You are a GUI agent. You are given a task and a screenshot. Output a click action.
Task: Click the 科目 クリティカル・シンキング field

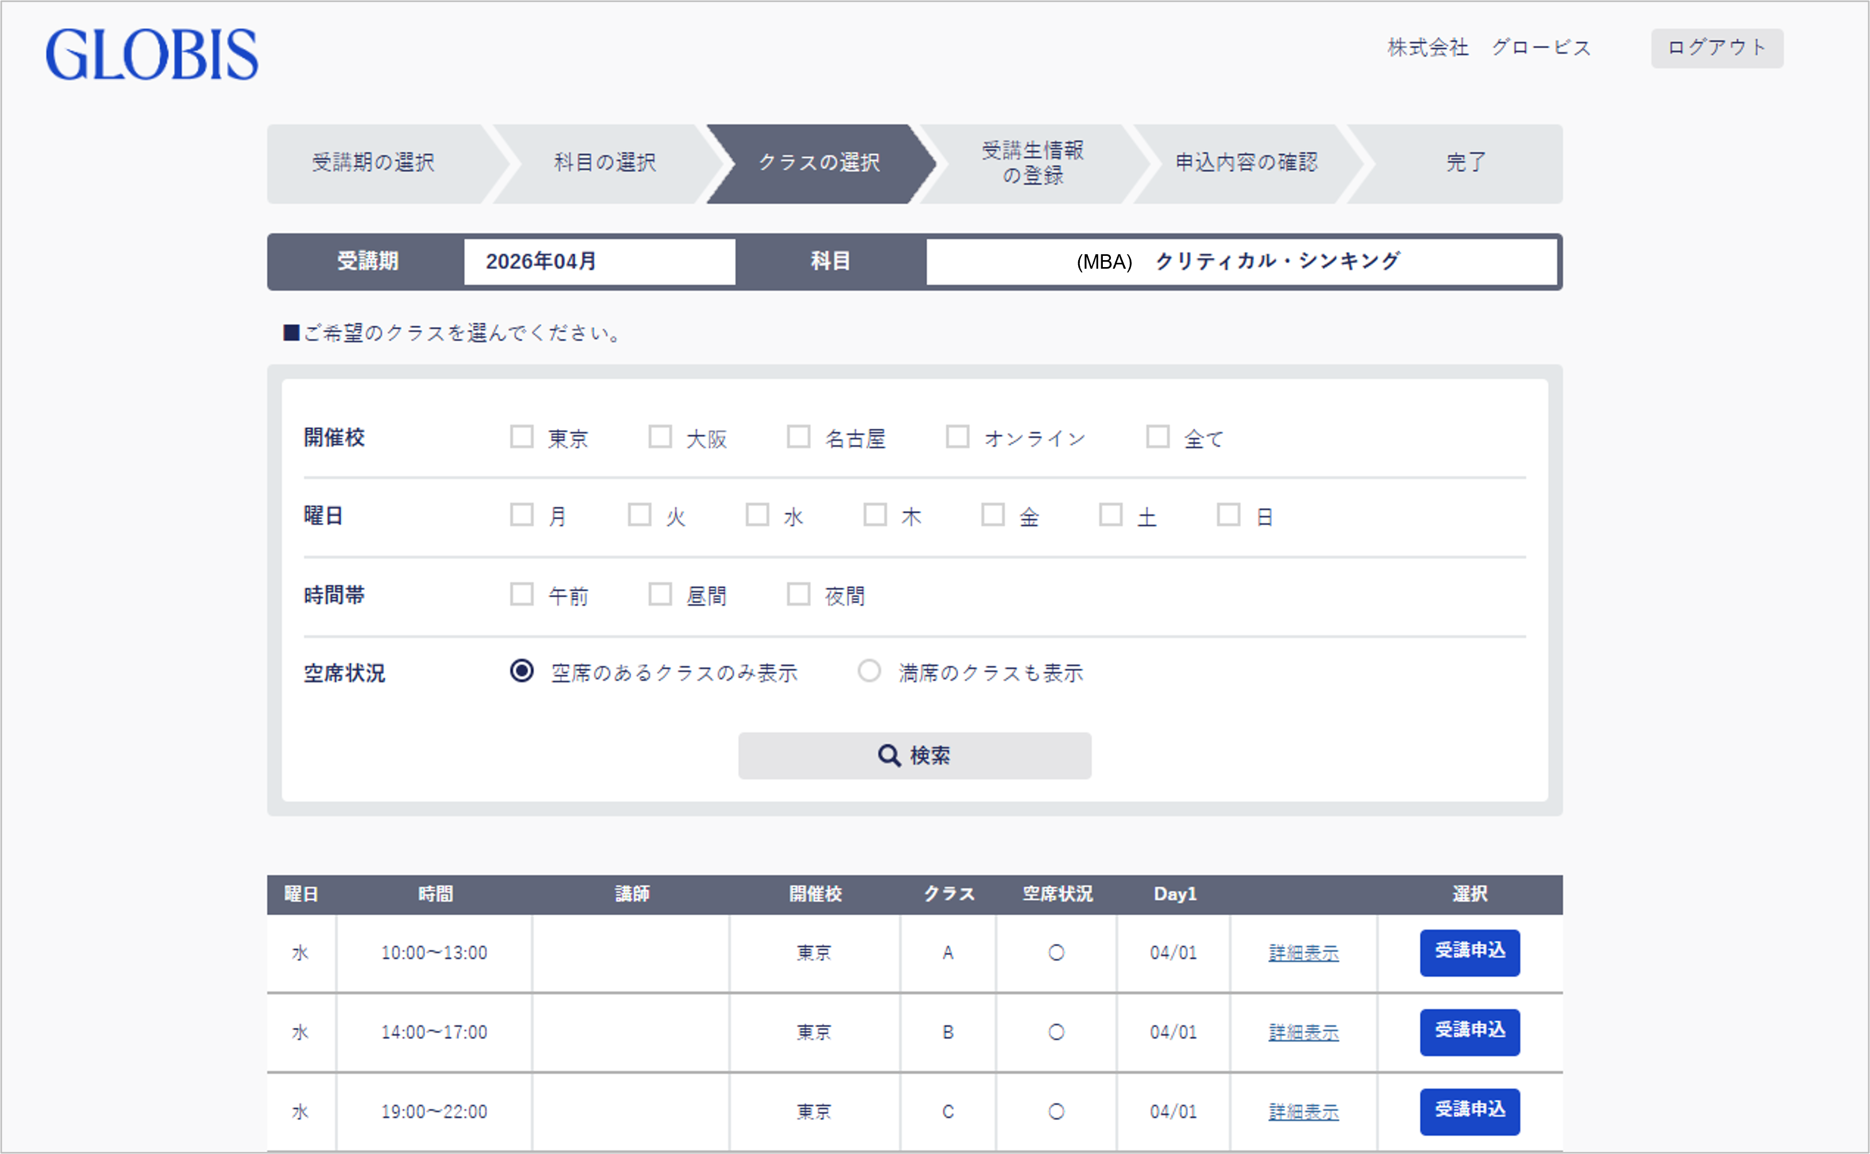click(x=1241, y=262)
